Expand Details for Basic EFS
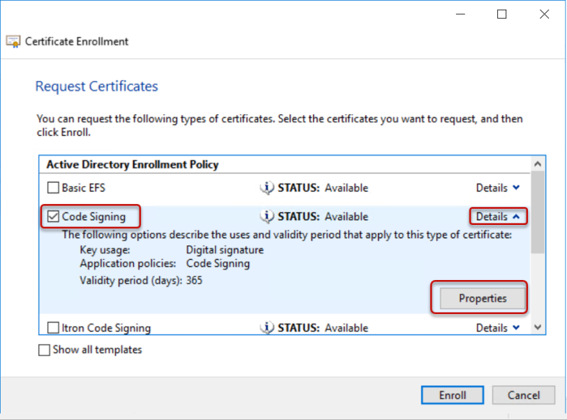567x420 pixels. coord(498,187)
